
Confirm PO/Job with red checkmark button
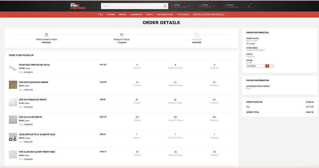click(x=267, y=66)
